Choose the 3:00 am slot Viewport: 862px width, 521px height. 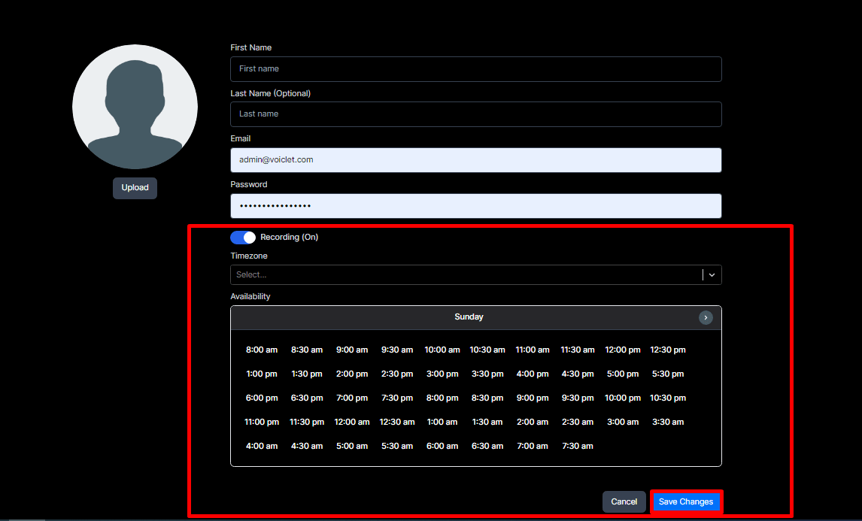pyautogui.click(x=622, y=423)
